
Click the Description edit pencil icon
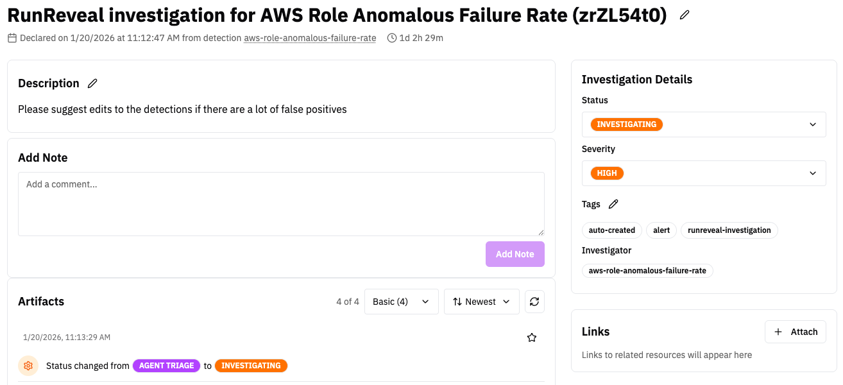[x=92, y=83]
